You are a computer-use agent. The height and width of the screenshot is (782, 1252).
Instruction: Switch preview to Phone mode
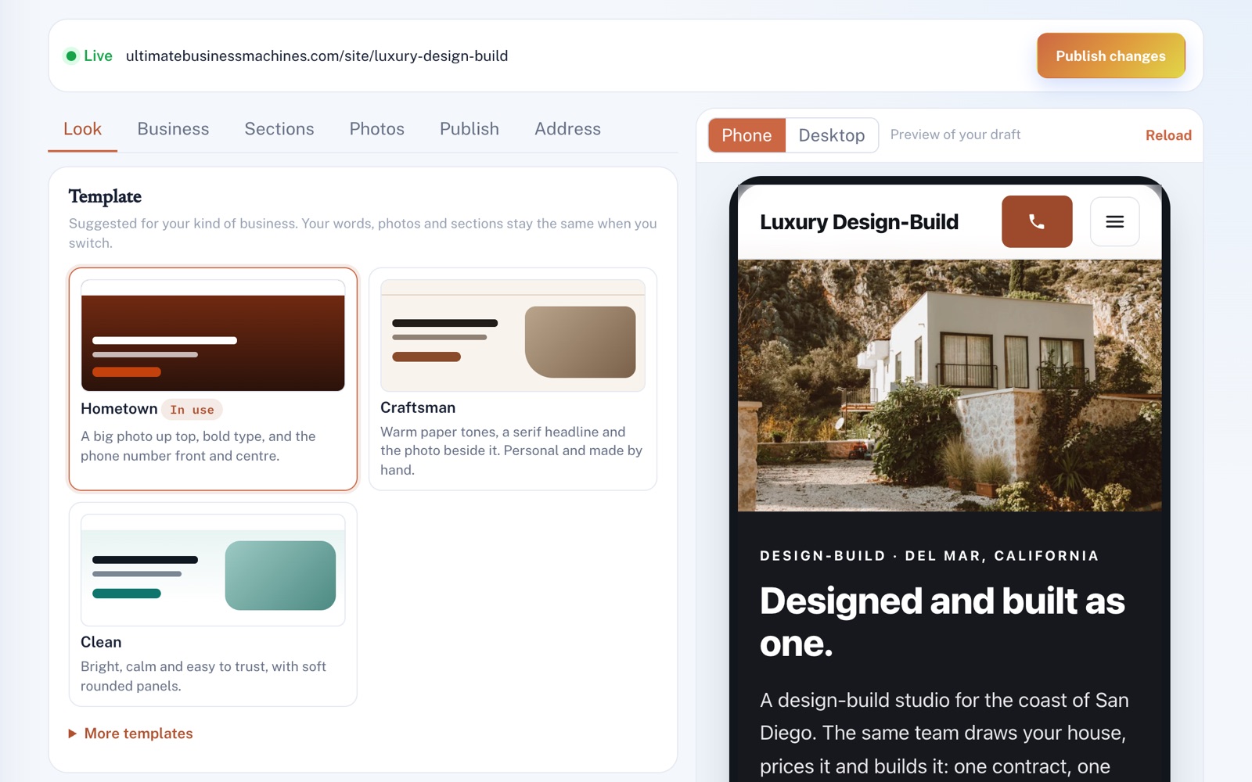point(747,135)
